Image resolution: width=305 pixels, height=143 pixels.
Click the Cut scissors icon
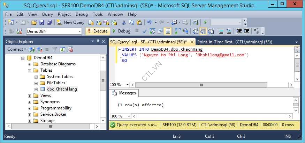pyautogui.click(x=123, y=22)
